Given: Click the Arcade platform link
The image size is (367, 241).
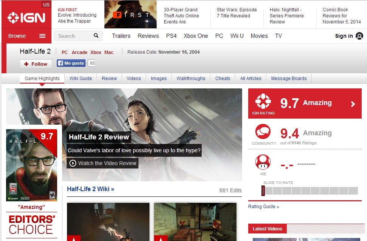Looking at the screenshot, I should point(79,53).
